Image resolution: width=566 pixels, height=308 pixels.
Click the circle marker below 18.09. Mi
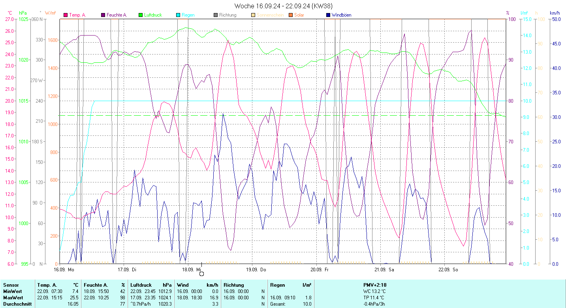pos(201,274)
